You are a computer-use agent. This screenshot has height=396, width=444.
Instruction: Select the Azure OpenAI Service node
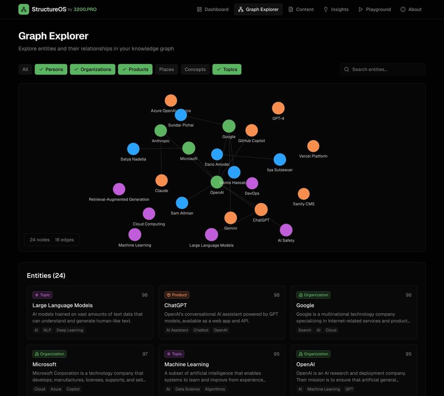(x=171, y=100)
